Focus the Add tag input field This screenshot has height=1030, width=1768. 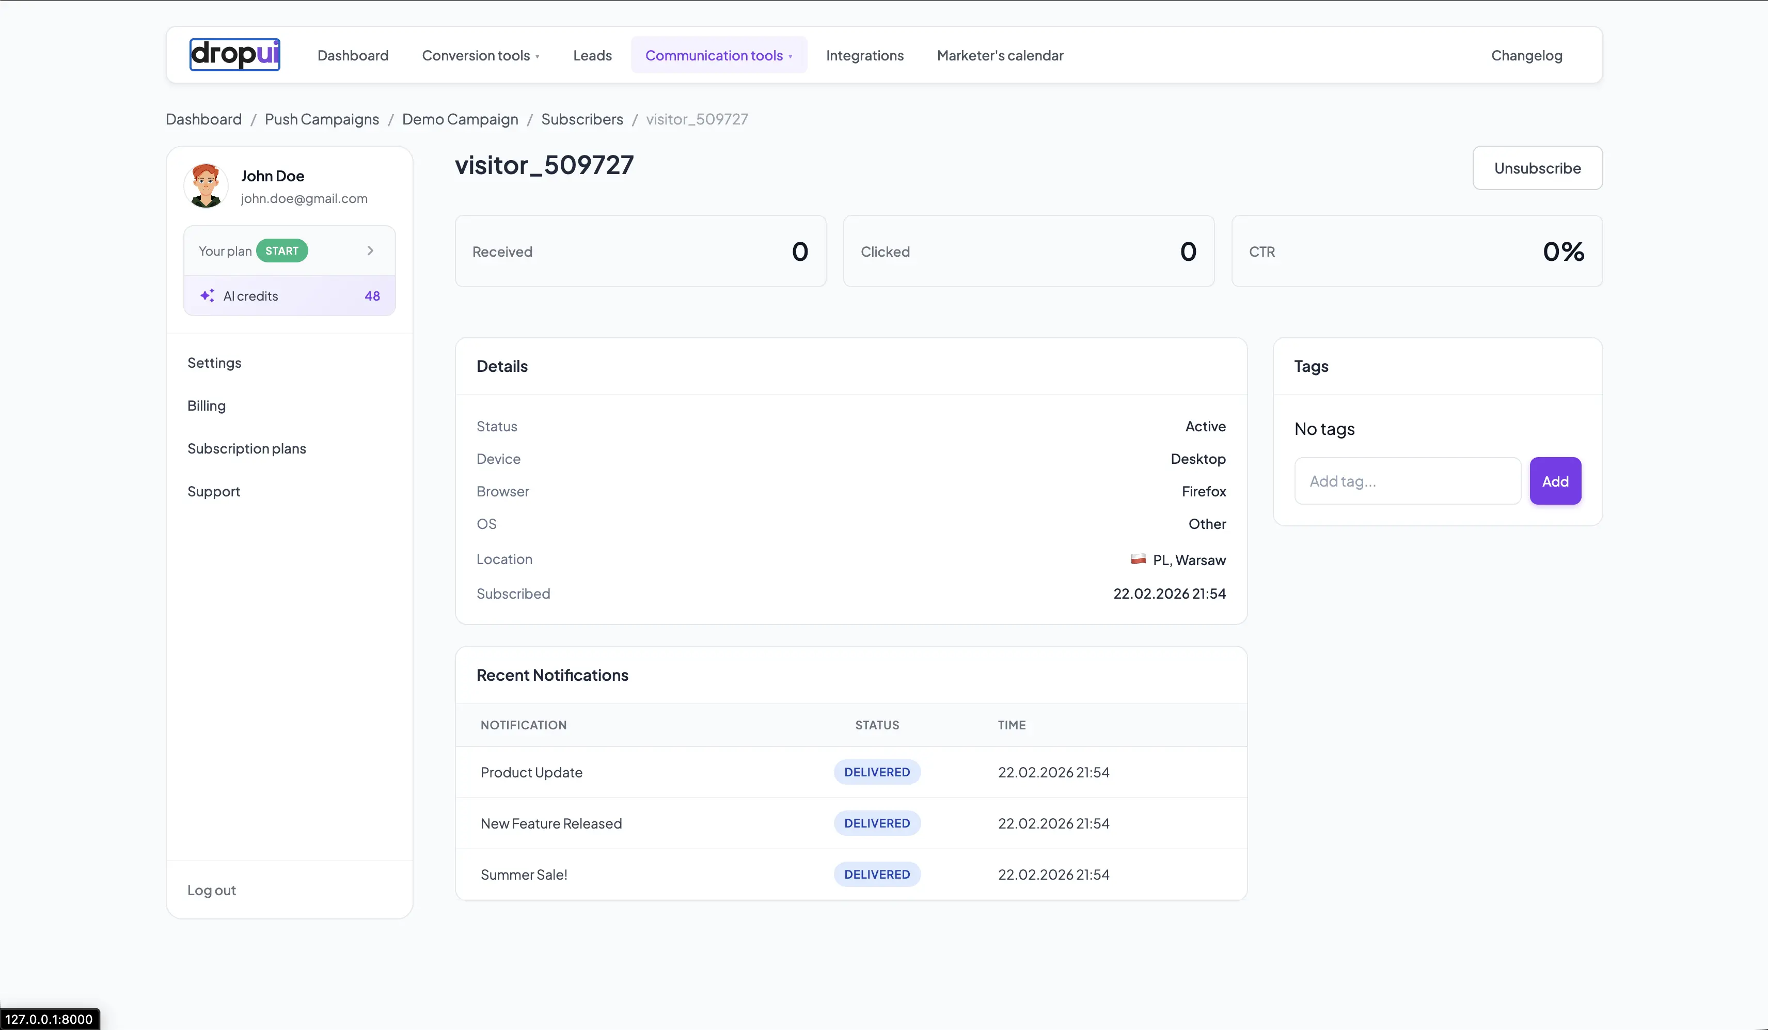[1408, 481]
